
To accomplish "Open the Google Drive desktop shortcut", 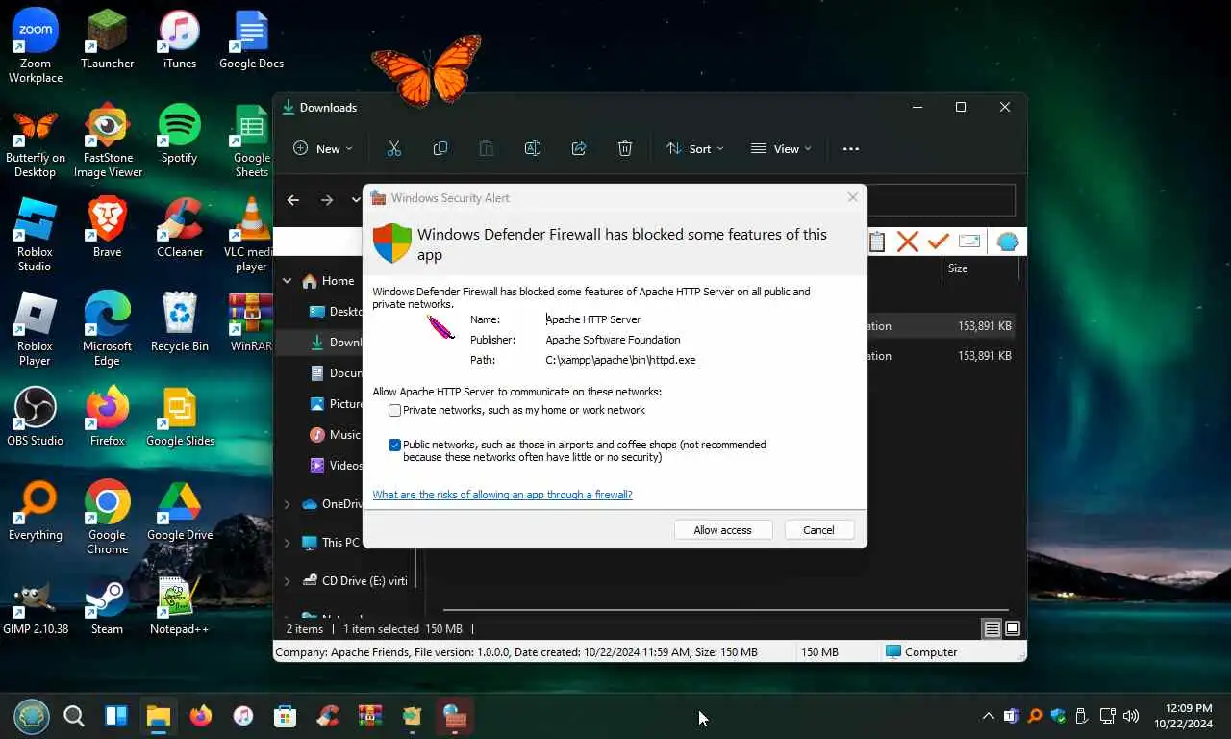I will 180,511.
